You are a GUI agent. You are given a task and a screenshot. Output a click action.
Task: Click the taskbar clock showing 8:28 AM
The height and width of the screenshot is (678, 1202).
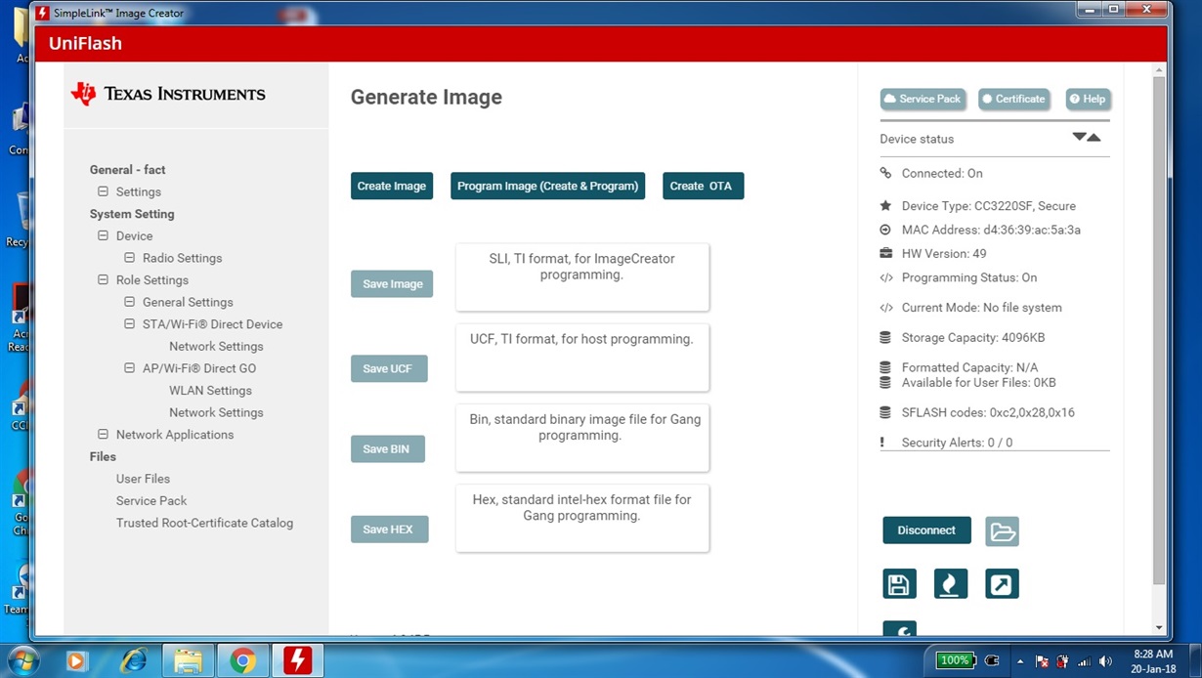tap(1153, 660)
